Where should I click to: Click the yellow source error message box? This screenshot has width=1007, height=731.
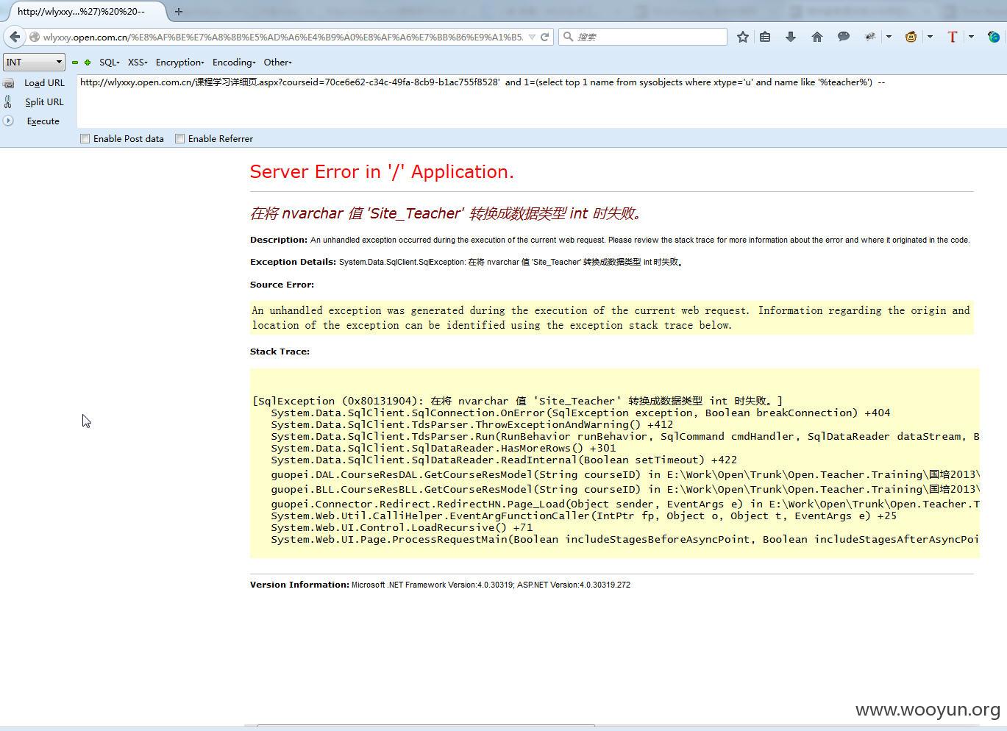pyautogui.click(x=612, y=318)
